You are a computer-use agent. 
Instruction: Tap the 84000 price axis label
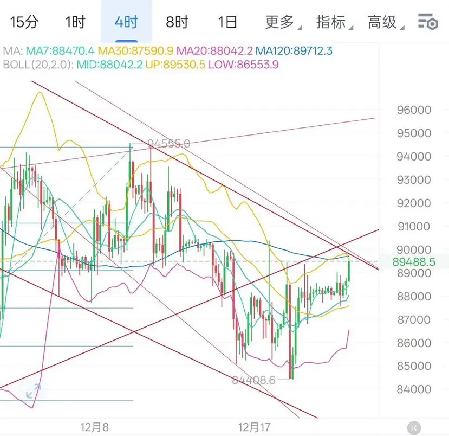click(x=414, y=389)
